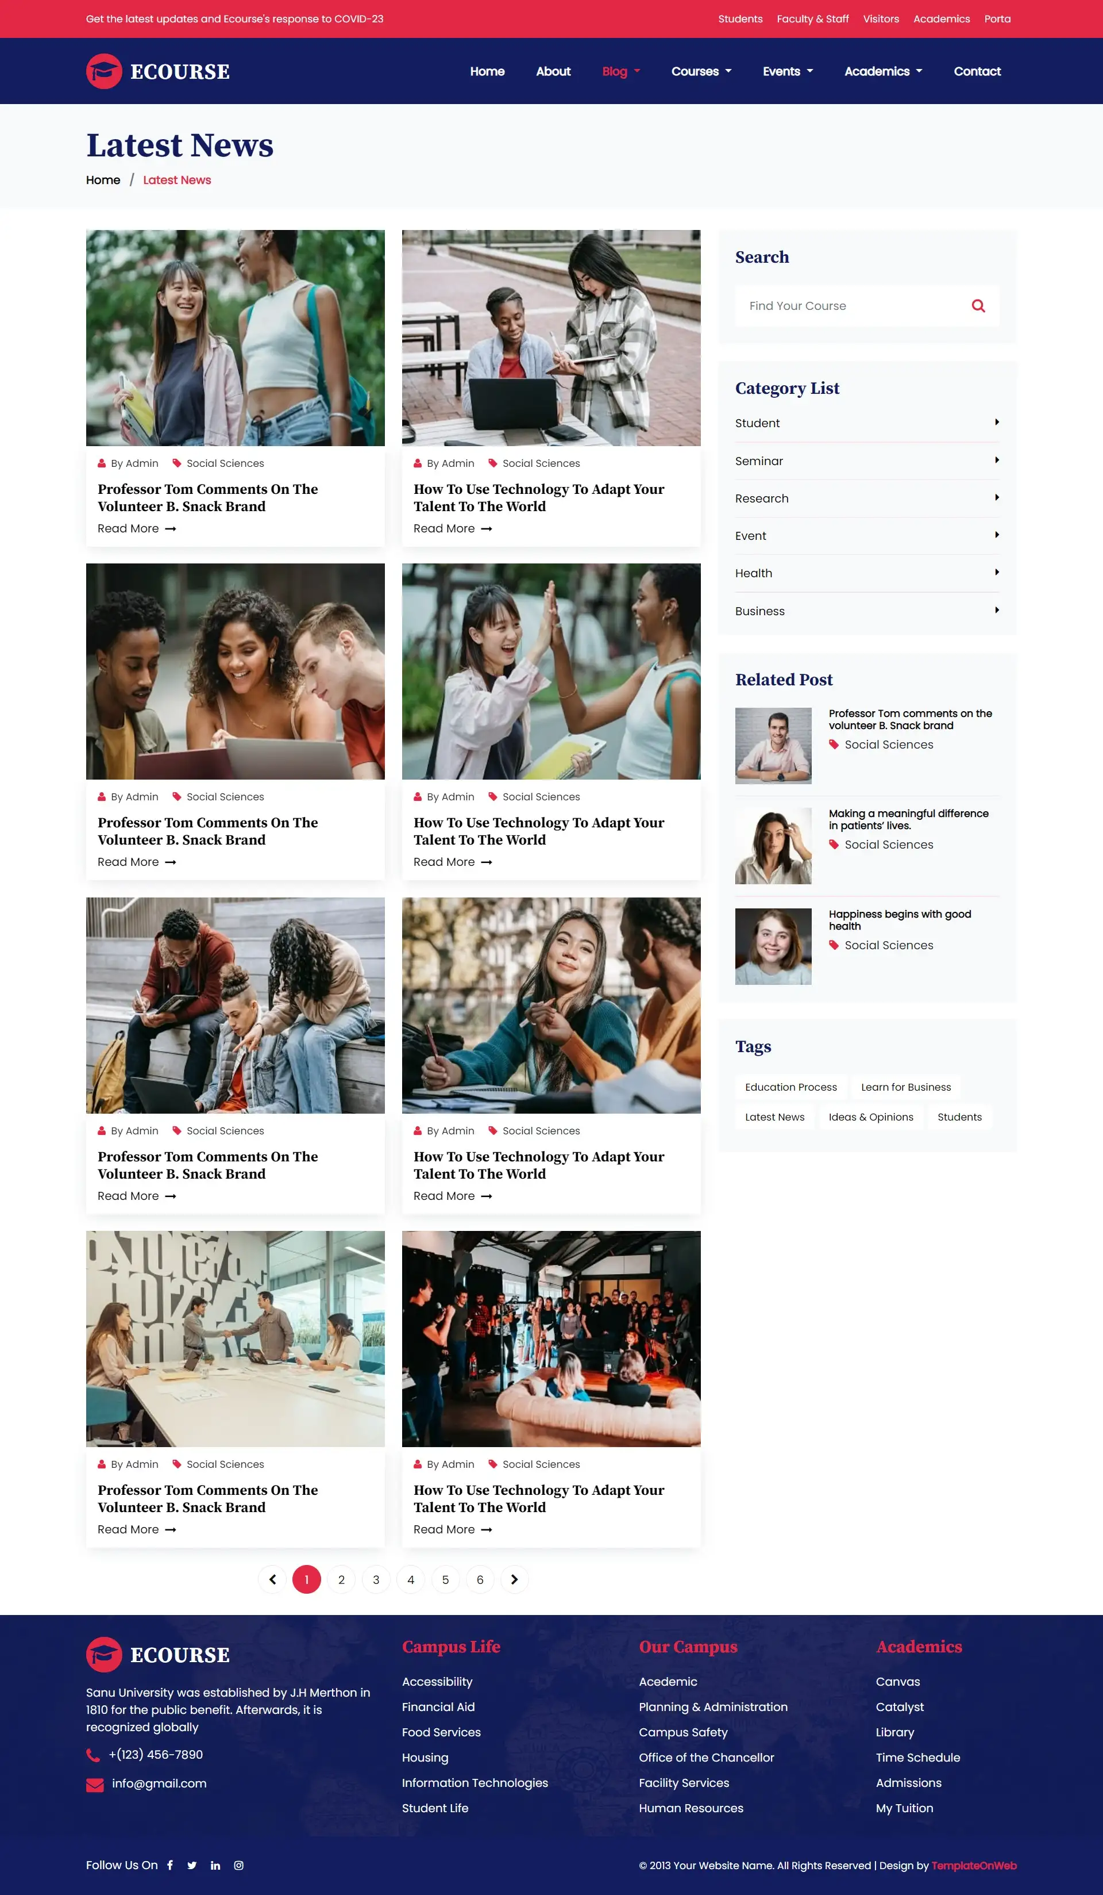This screenshot has width=1103, height=1895.
Task: Expand the Seminar category arrow
Action: click(x=996, y=460)
